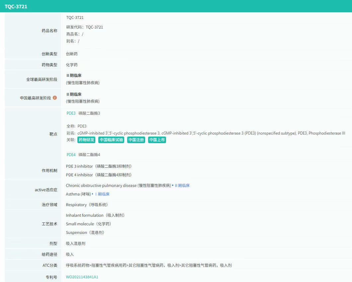Select the 中国临床试验 tag
Image resolution: width=352 pixels, height=282 pixels.
click(111, 140)
